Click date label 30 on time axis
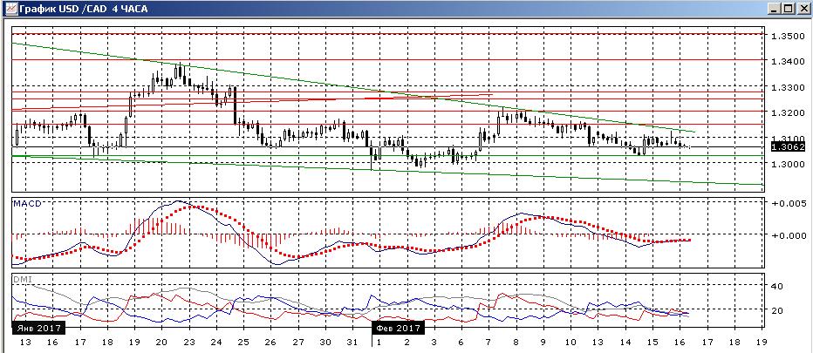 [x=325, y=343]
